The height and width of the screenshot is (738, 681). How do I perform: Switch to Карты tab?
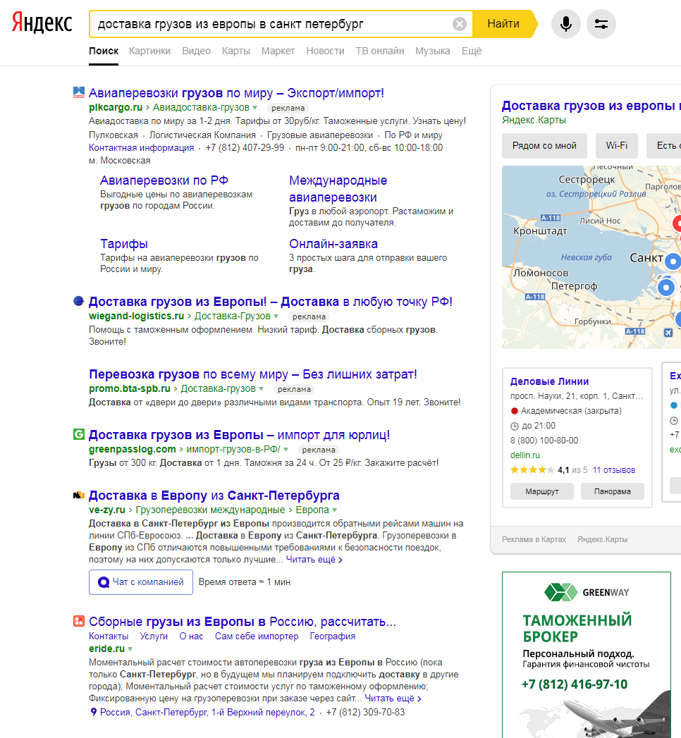coord(235,51)
